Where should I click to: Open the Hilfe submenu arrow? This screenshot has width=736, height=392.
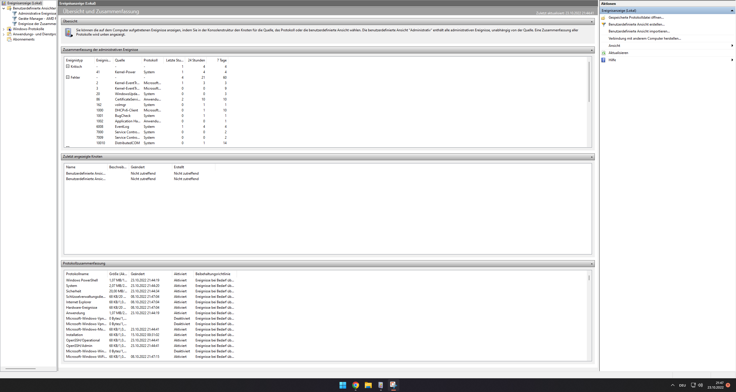(732, 60)
